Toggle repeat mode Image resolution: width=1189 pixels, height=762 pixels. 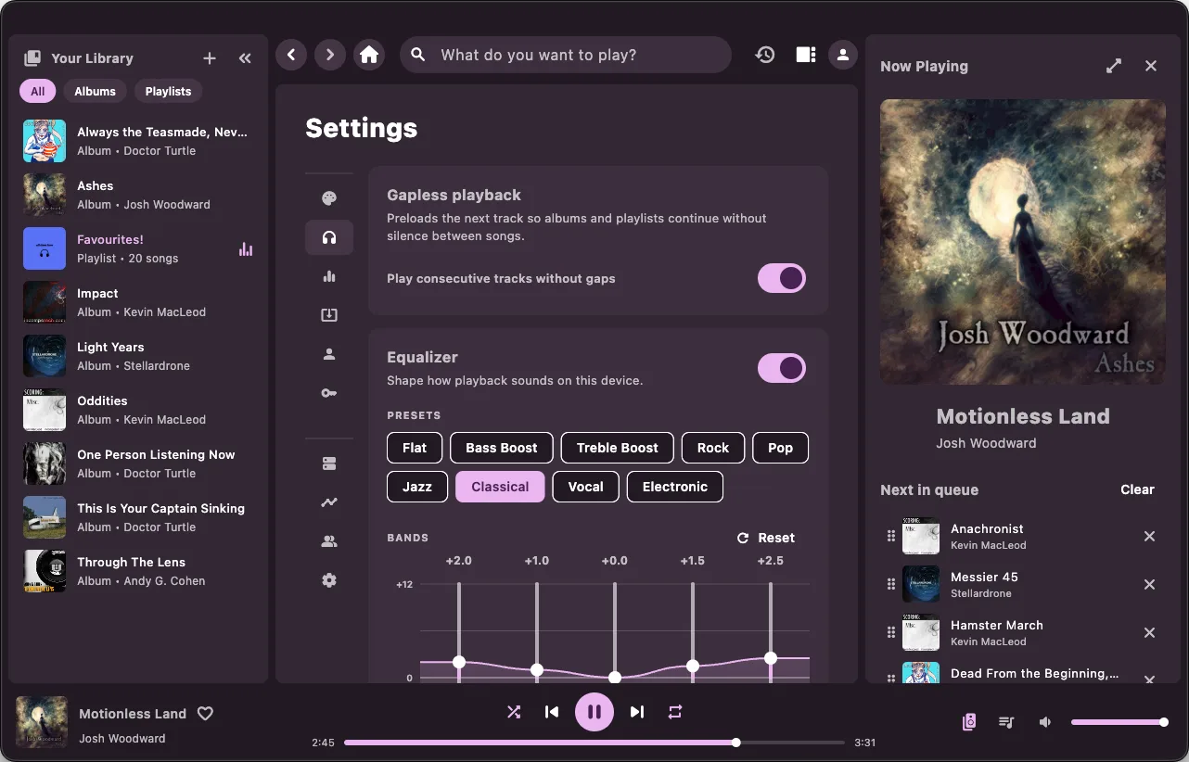tap(675, 712)
